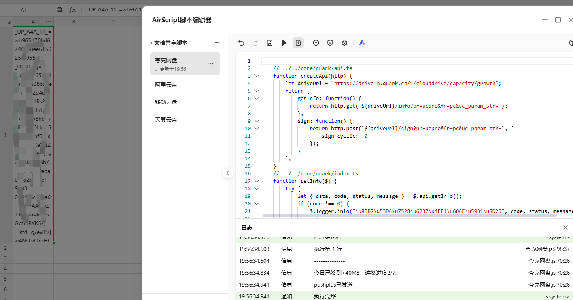Collapse the script list panel via the chevron
Viewport: 573px width, 300px height.
228,173
